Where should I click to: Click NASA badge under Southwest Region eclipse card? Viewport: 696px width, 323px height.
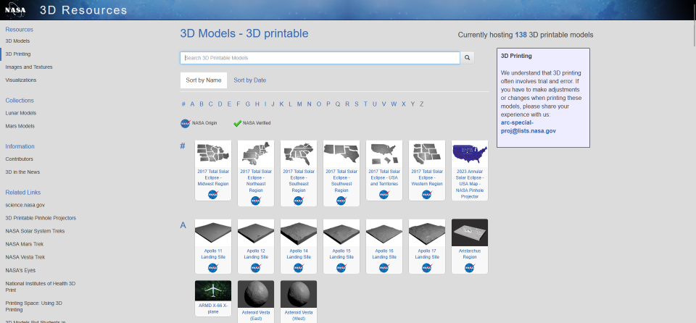(x=341, y=201)
